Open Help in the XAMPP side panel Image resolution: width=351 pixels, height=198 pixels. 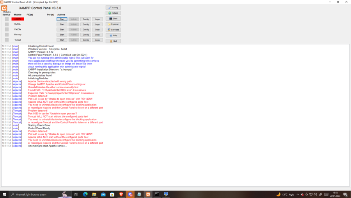pyautogui.click(x=113, y=36)
